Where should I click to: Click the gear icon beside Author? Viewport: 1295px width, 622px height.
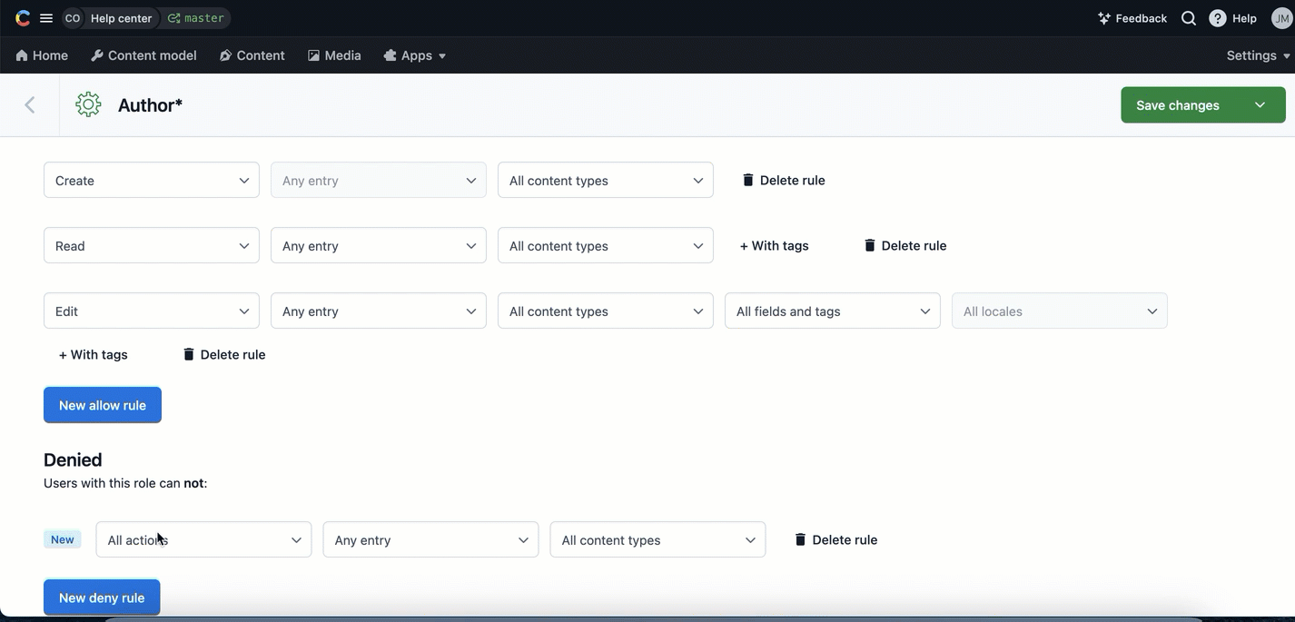(x=88, y=104)
